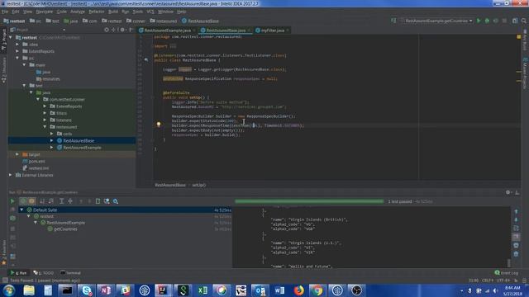Open Project panel settings gear
The width and height of the screenshot is (529, 297).
coord(122,30)
